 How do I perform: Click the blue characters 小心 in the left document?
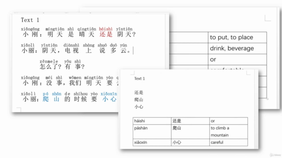pyautogui.click(x=109, y=99)
